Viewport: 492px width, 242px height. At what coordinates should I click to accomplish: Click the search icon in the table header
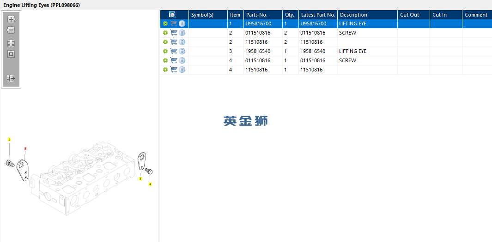[x=172, y=15]
